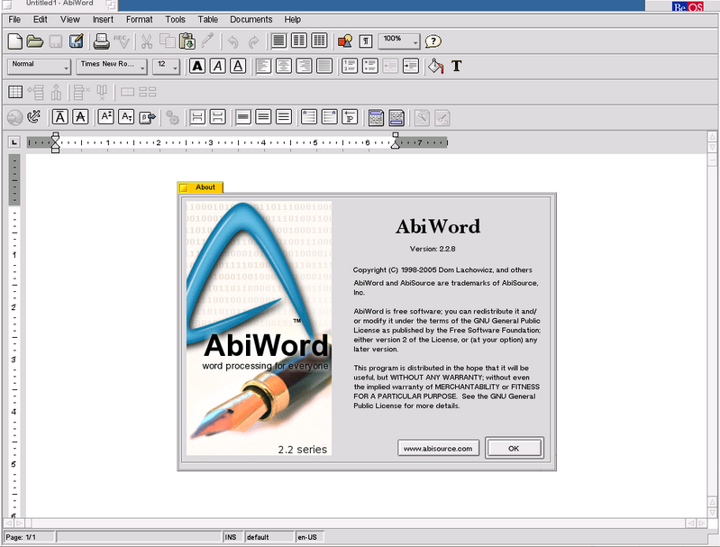Open the Table menu
720x547 pixels.
tap(207, 19)
